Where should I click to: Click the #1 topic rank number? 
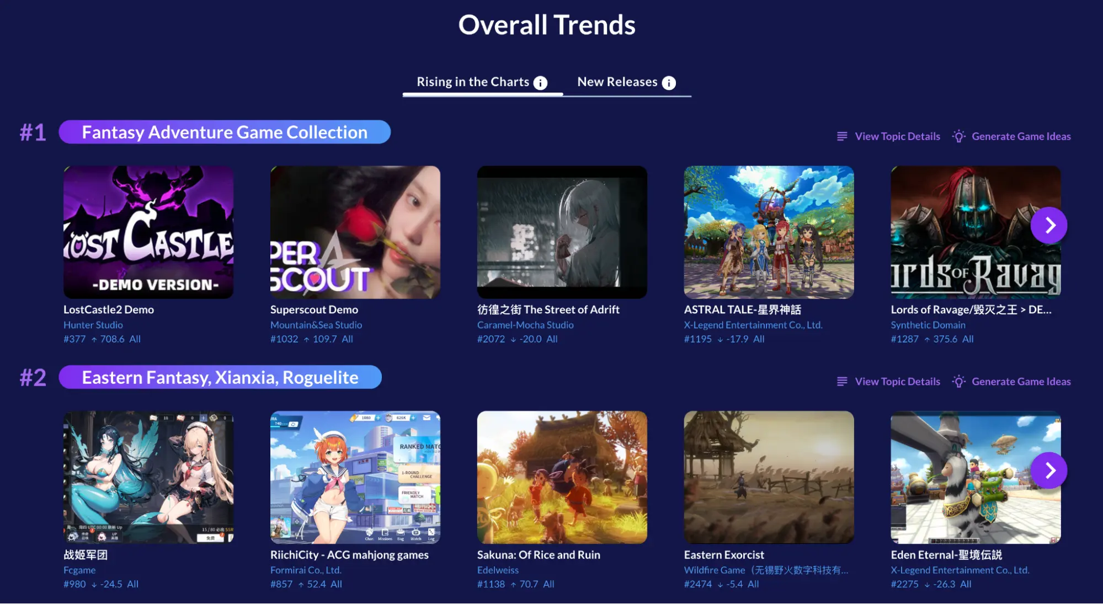click(33, 132)
